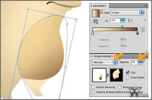152x100 pixels.
Task: Enable the Invert Mask checkbox
Action: [x=128, y=78]
